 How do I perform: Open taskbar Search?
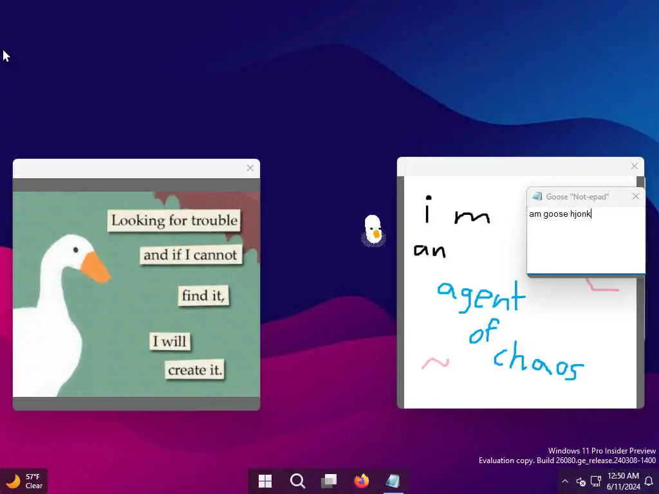tap(297, 481)
